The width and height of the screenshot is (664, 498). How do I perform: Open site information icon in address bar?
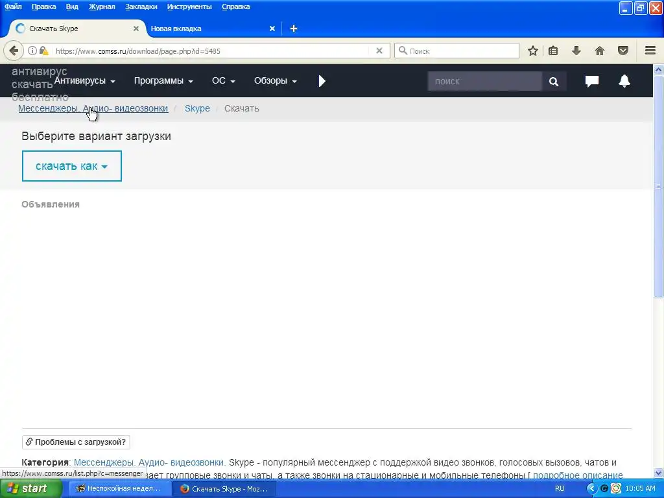[x=32, y=51]
